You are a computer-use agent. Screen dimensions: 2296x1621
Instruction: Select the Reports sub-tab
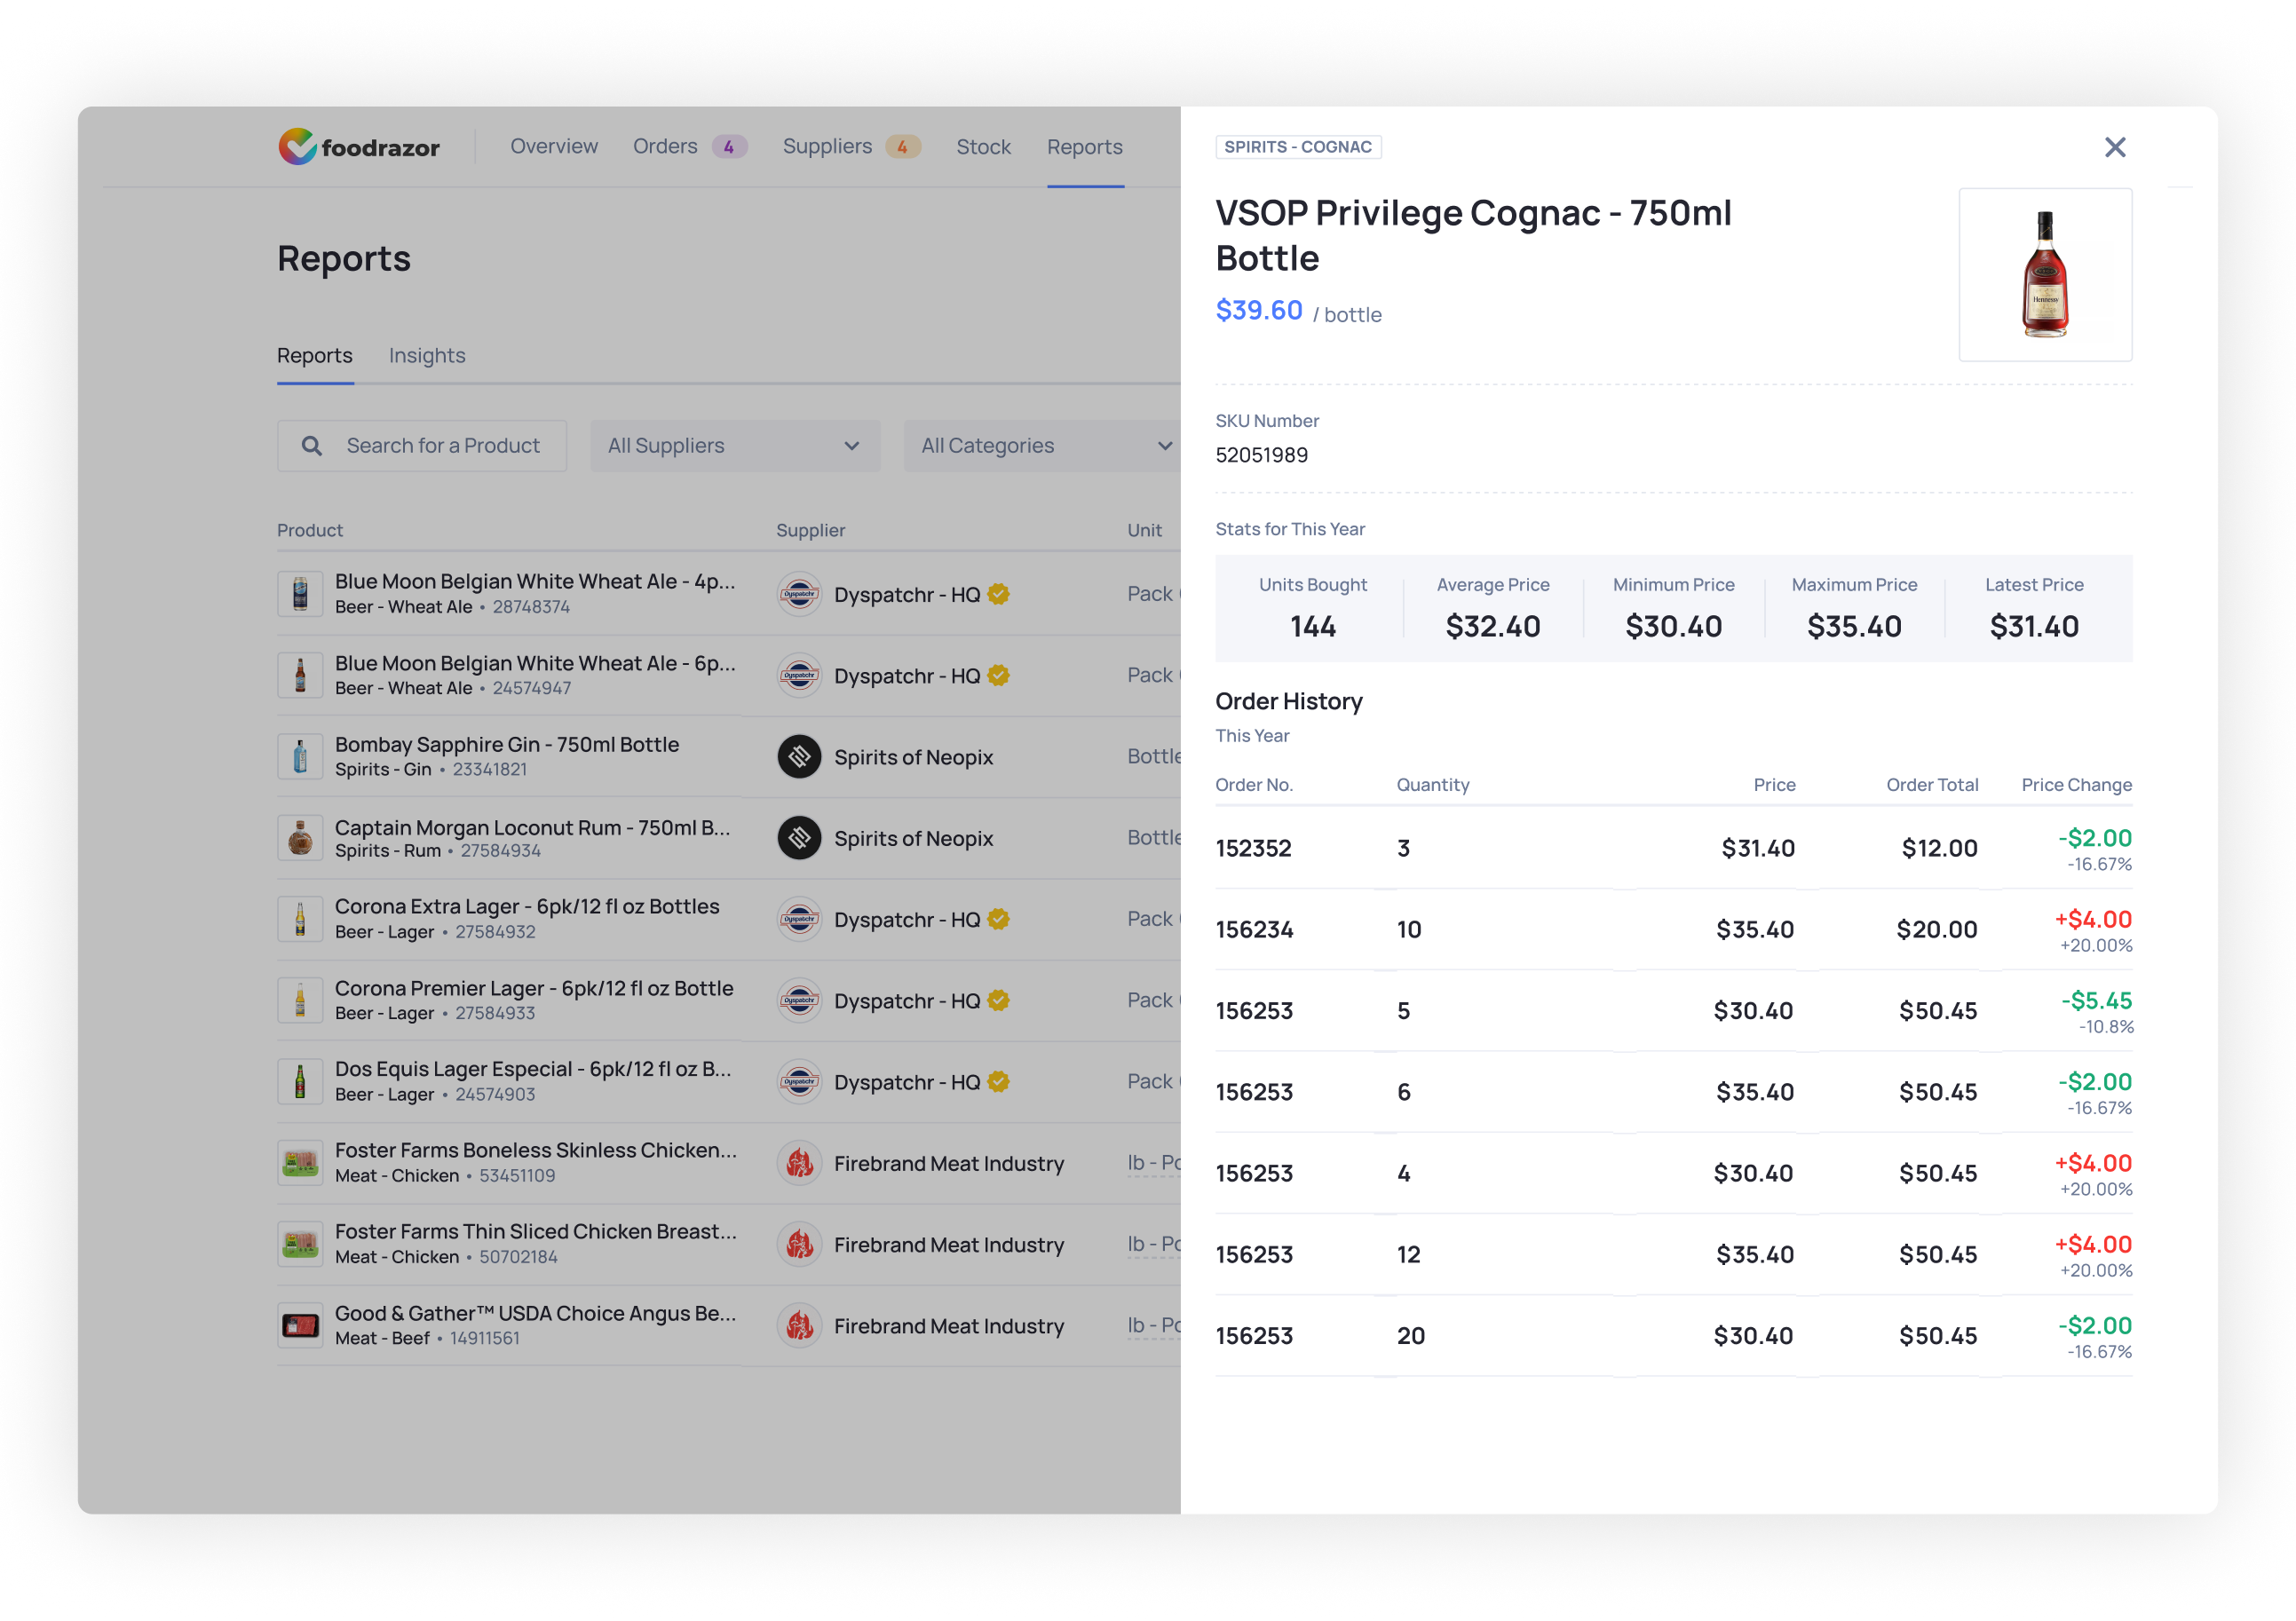[x=315, y=355]
